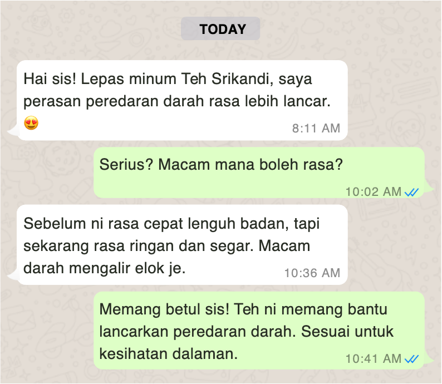Viewport: 442px width, 384px height.
Task: Click the text 'lancarkan peredaran darah' in green bubble
Action: point(197,332)
